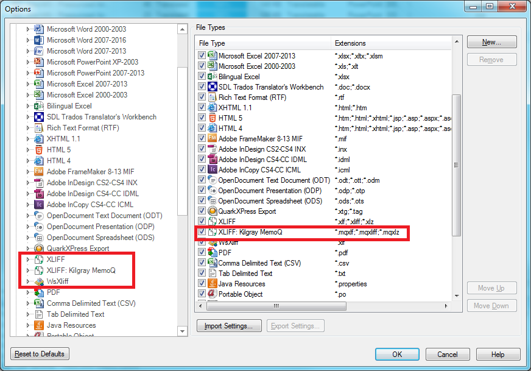Screen dimensions: 531x371
Task: Select the Bilingual Excel icon in the tree
Action: pos(39,106)
